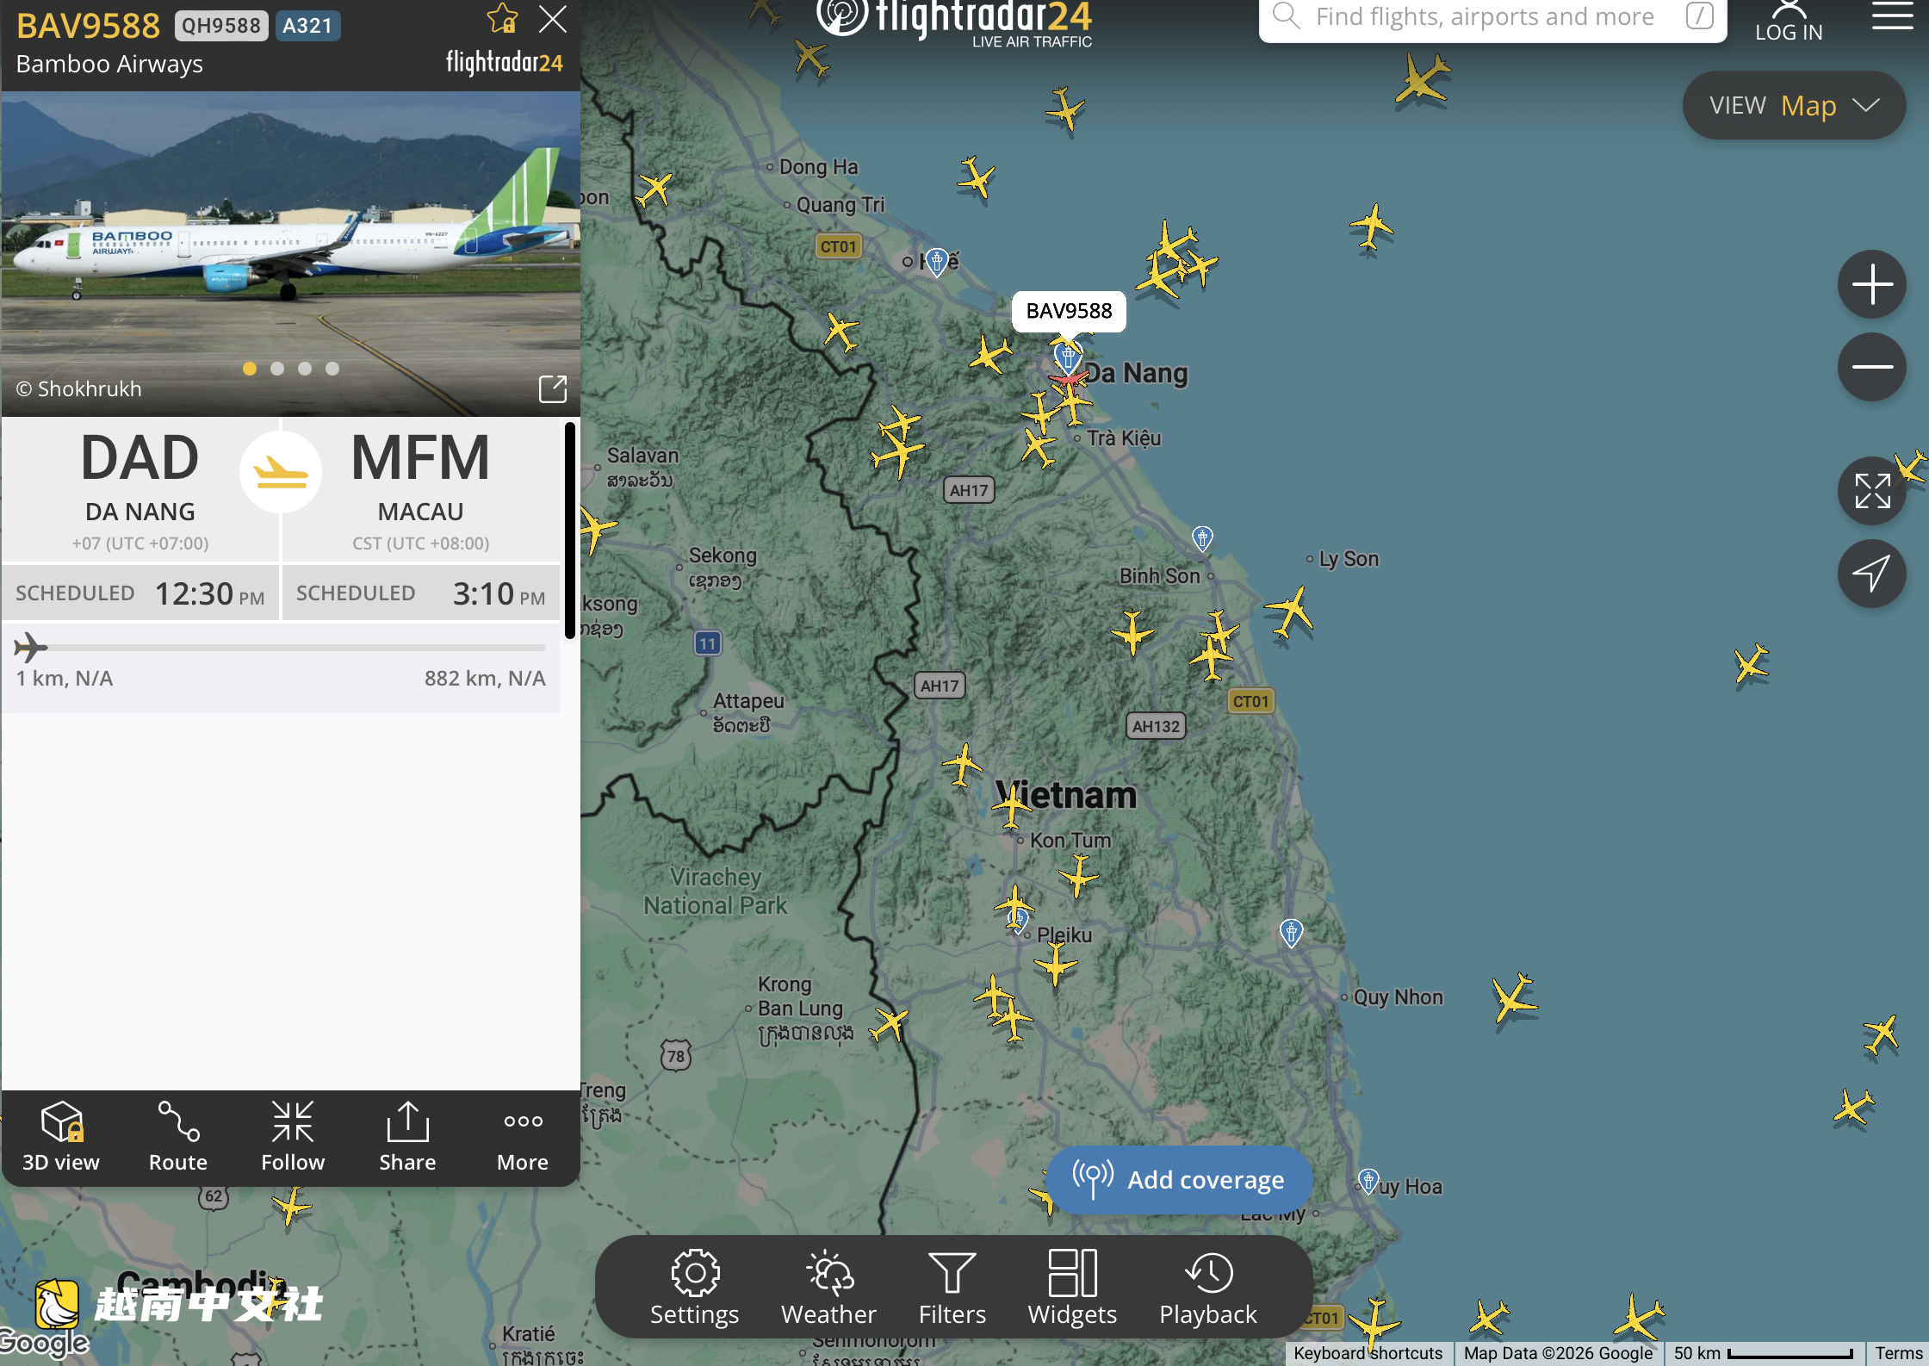Switch map to fullscreen mode
The width and height of the screenshot is (1929, 1366).
pos(1872,491)
